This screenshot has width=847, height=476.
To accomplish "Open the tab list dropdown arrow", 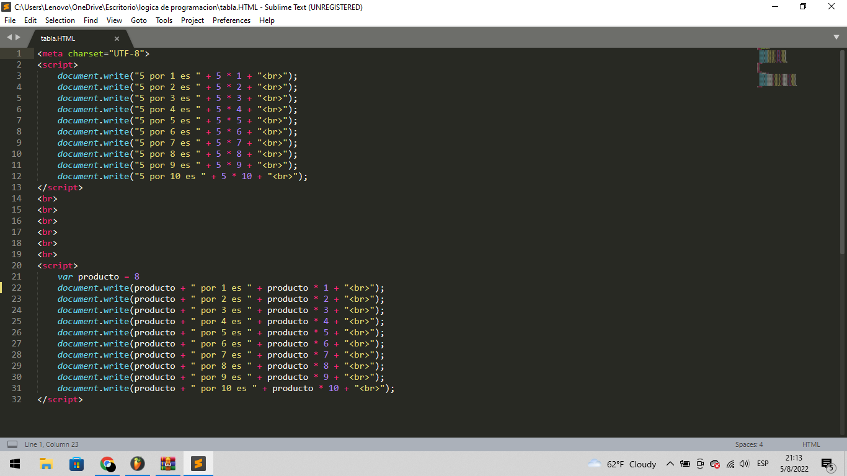I will point(836,38).
